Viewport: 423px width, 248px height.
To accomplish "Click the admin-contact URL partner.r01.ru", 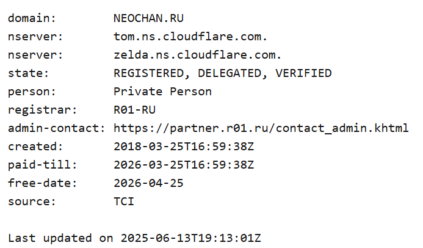I will click(x=261, y=128).
